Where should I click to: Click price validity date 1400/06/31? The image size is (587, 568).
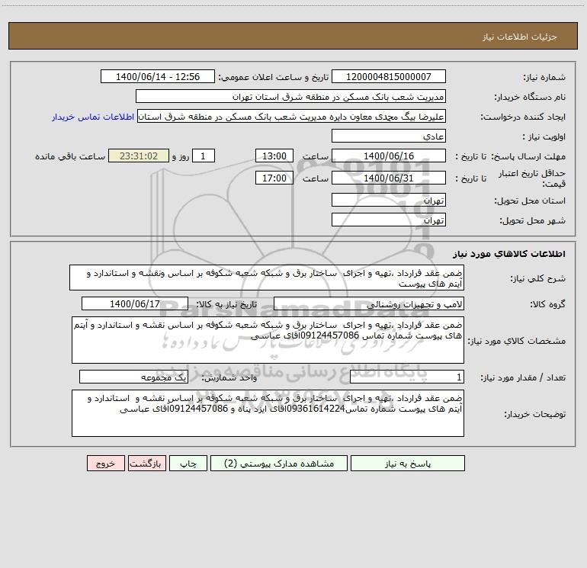[x=389, y=178]
